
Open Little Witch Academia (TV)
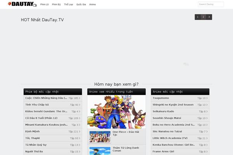pyautogui.click(x=170, y=138)
